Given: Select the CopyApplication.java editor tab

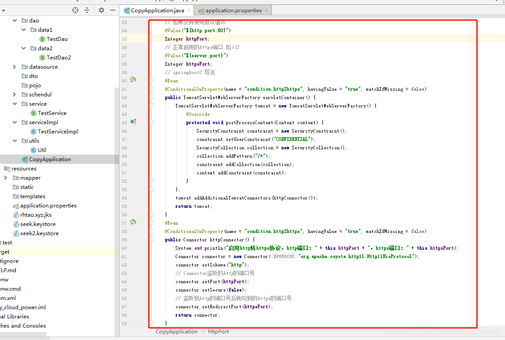Looking at the screenshot, I should coord(157,10).
